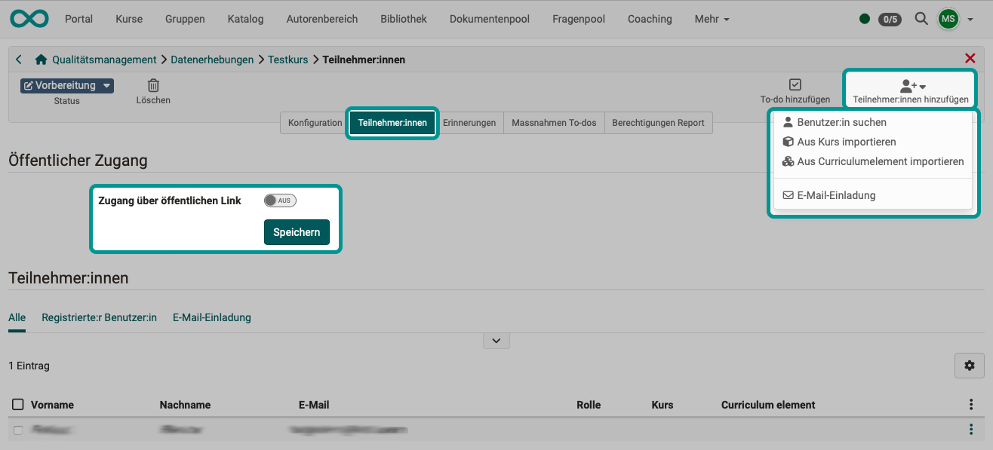Click the Speichern button

pos(296,232)
